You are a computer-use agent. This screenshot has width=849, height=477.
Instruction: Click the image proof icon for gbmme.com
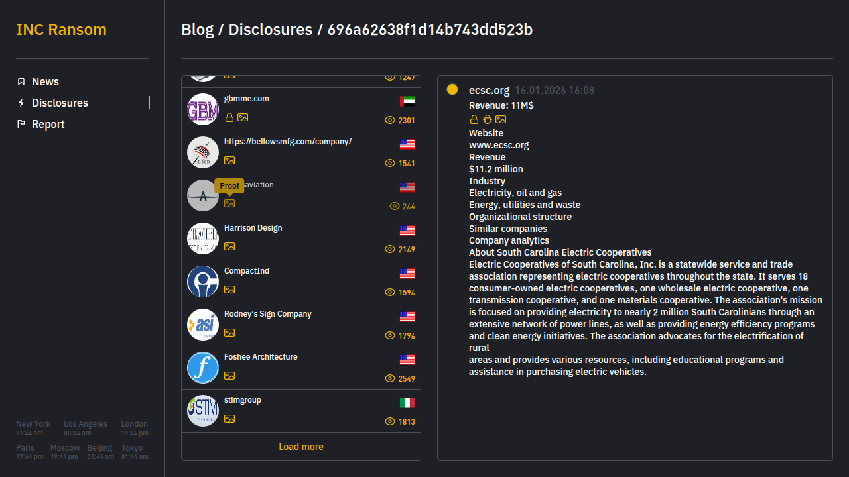243,117
